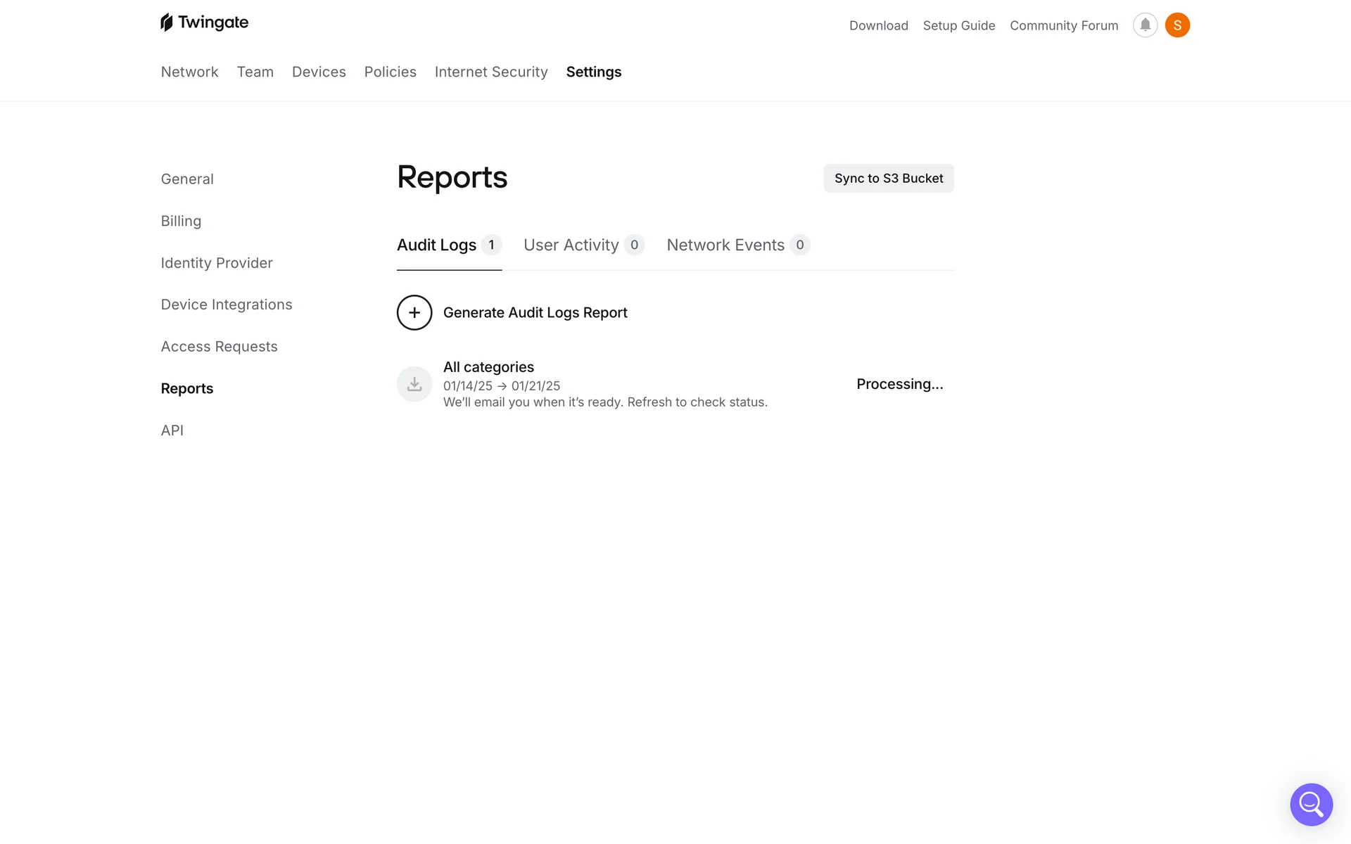
Task: Open the Network menu
Action: click(189, 72)
